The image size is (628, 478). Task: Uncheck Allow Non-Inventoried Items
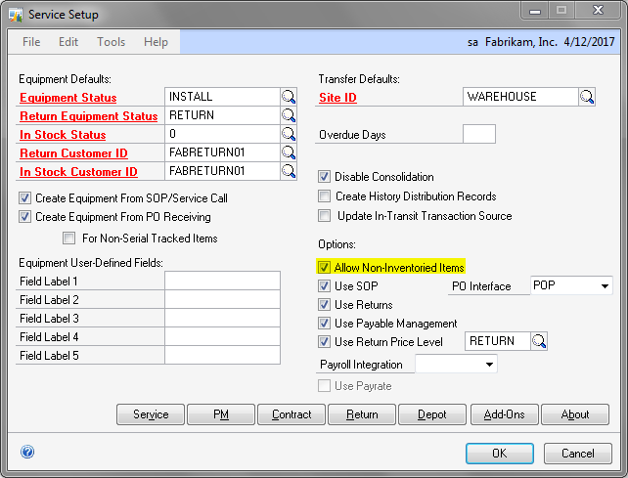tap(325, 267)
